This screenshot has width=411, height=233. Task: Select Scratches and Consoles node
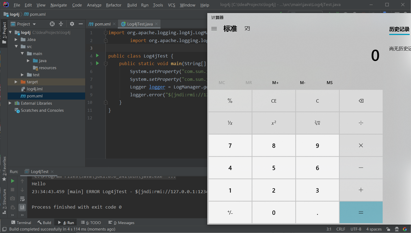42,110
